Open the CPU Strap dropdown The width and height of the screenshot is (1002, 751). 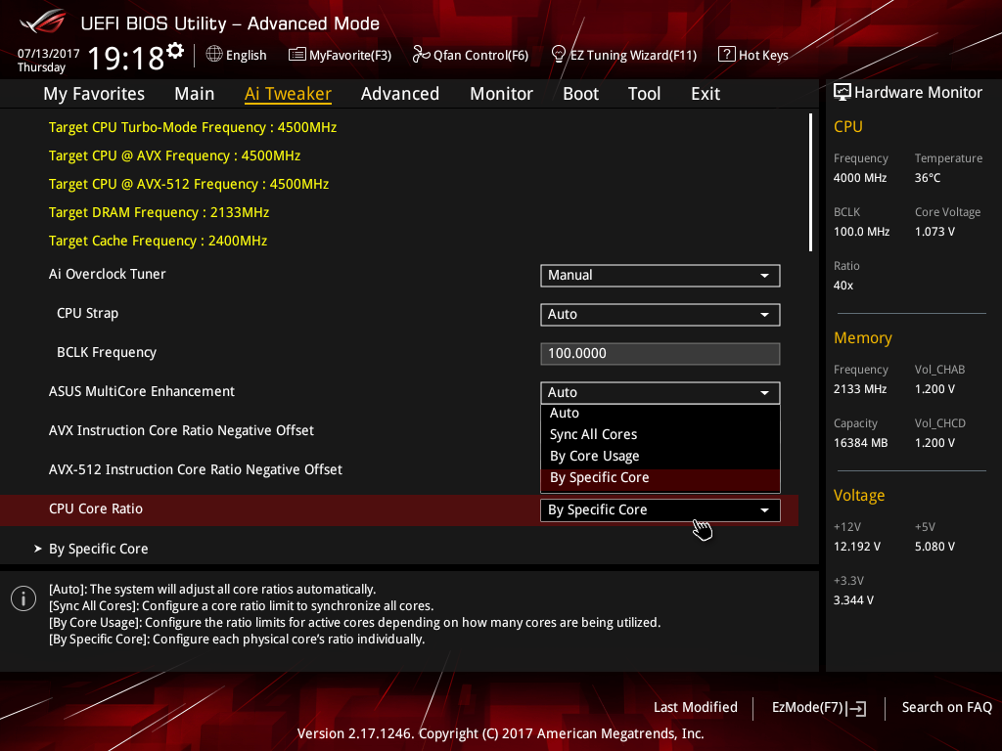(x=660, y=314)
